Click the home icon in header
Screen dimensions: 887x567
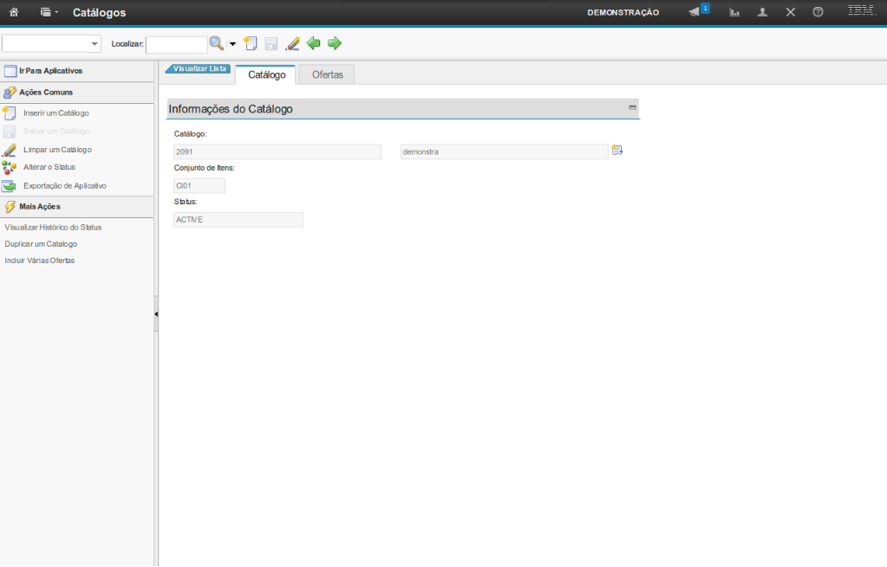14,12
